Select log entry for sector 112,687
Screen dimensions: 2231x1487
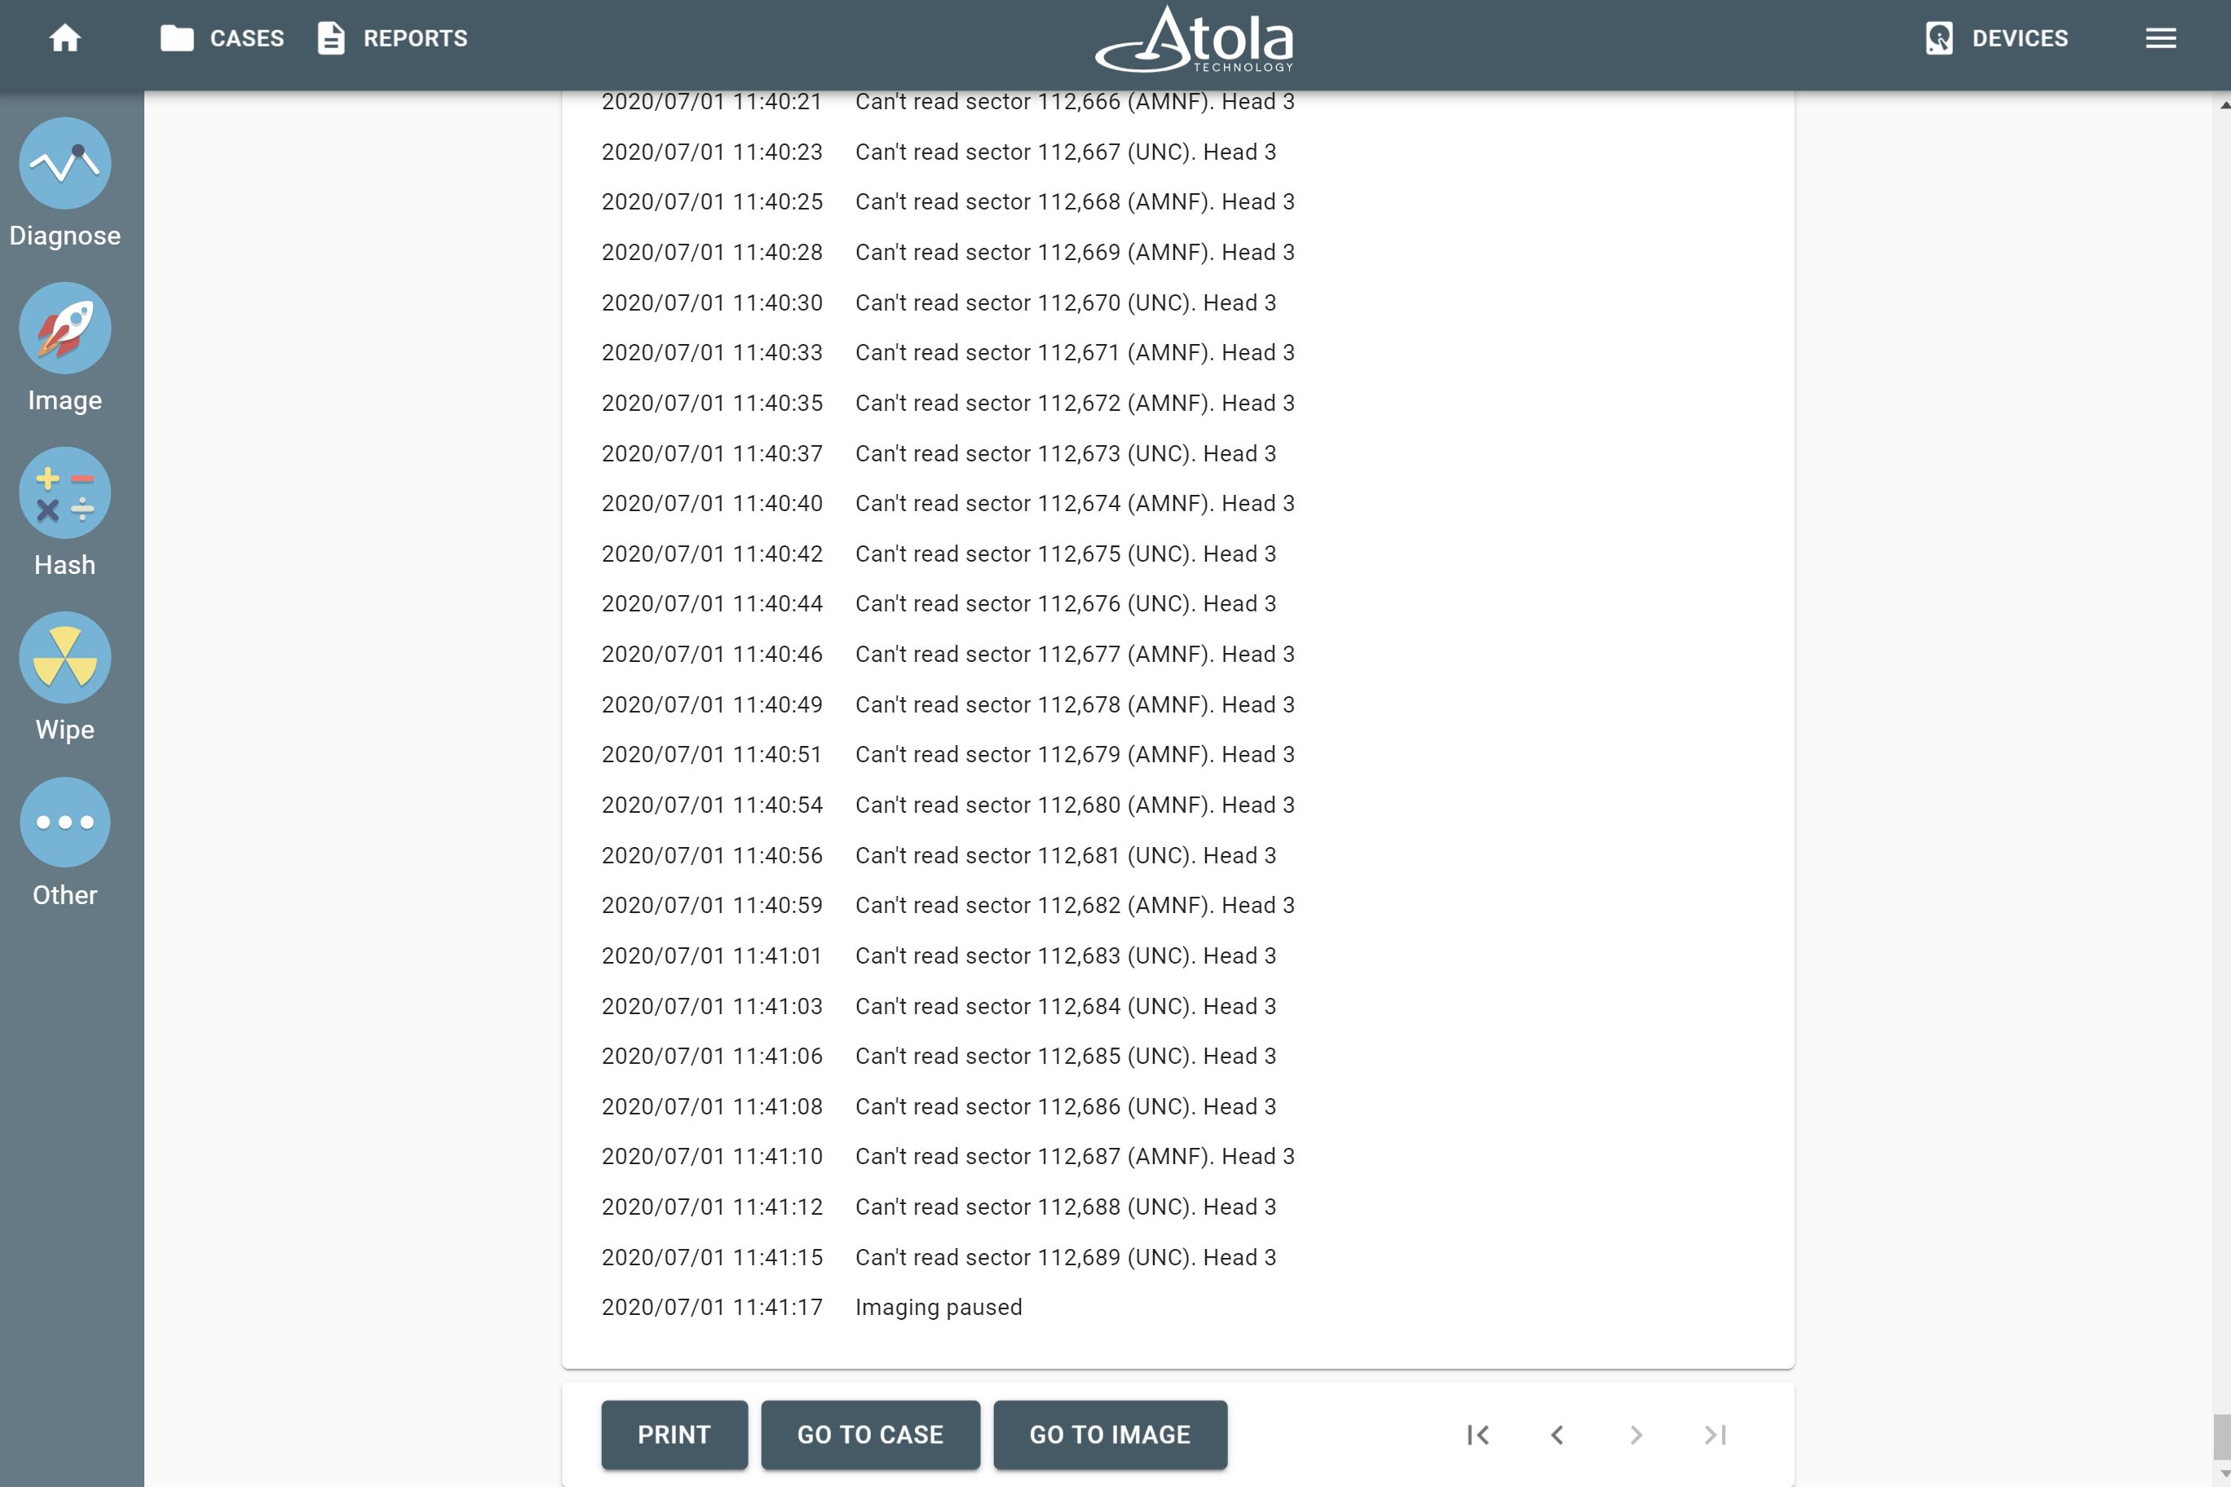948,1156
